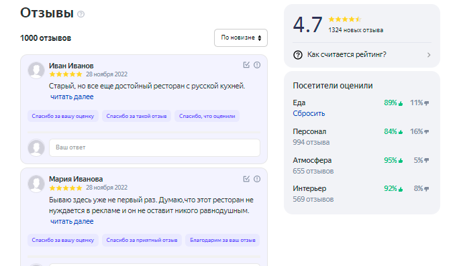Click the Ваш ответ reply field

(154, 147)
